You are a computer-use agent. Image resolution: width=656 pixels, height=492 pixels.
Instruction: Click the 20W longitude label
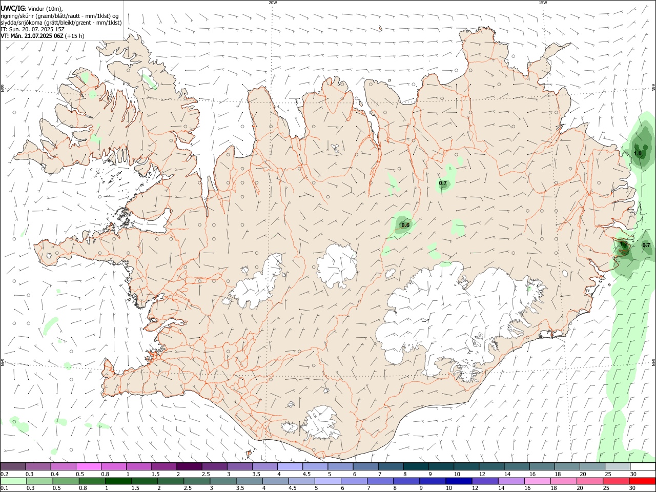click(273, 3)
